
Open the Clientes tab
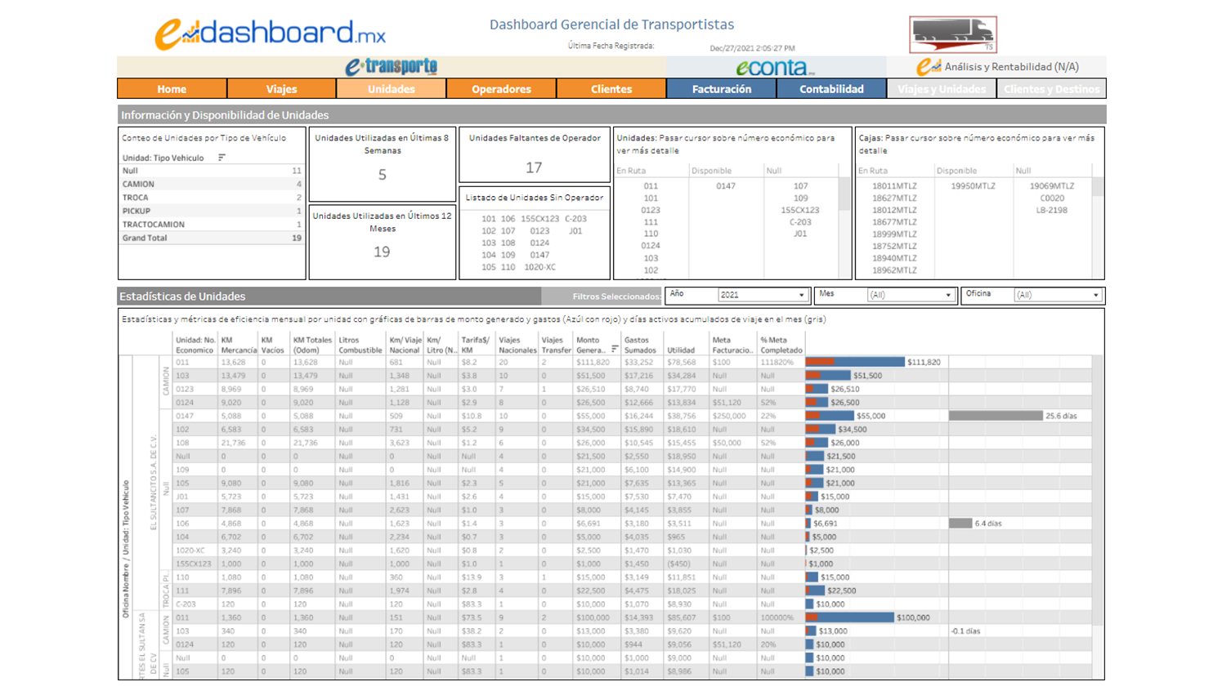point(611,89)
